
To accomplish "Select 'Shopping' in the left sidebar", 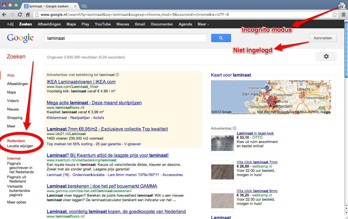I will point(15,118).
